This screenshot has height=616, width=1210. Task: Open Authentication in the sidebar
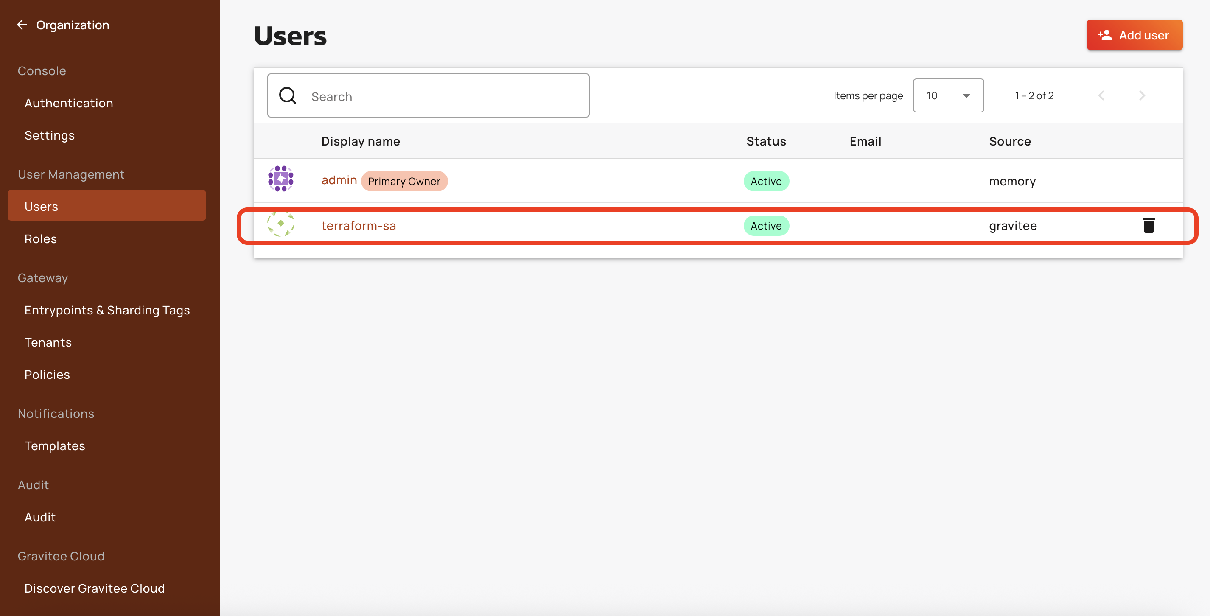click(x=69, y=104)
